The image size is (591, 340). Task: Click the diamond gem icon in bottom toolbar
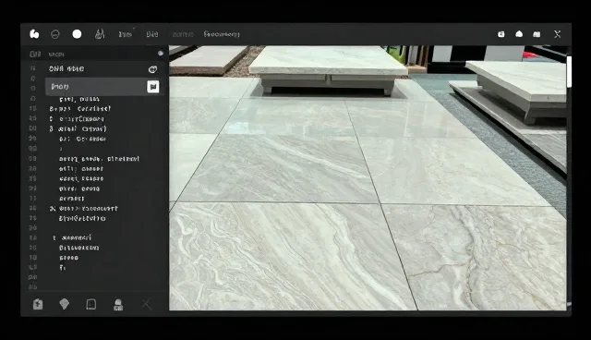[x=65, y=304]
